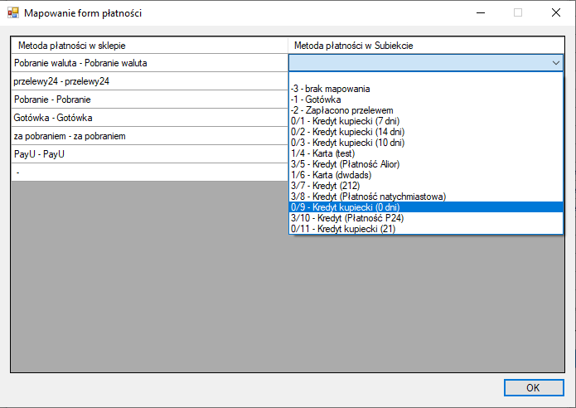
Task: Click the application icon in the title bar
Action: [x=13, y=13]
